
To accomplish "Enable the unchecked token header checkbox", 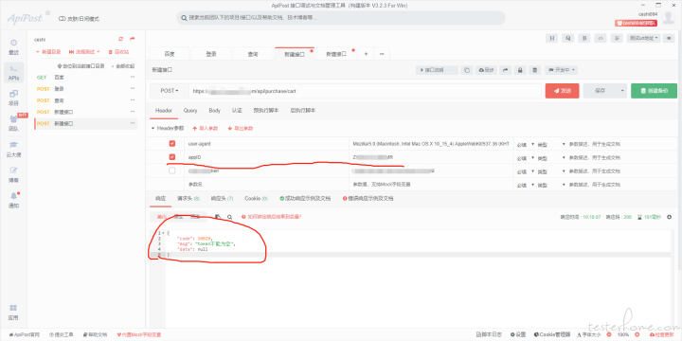I will tap(171, 170).
